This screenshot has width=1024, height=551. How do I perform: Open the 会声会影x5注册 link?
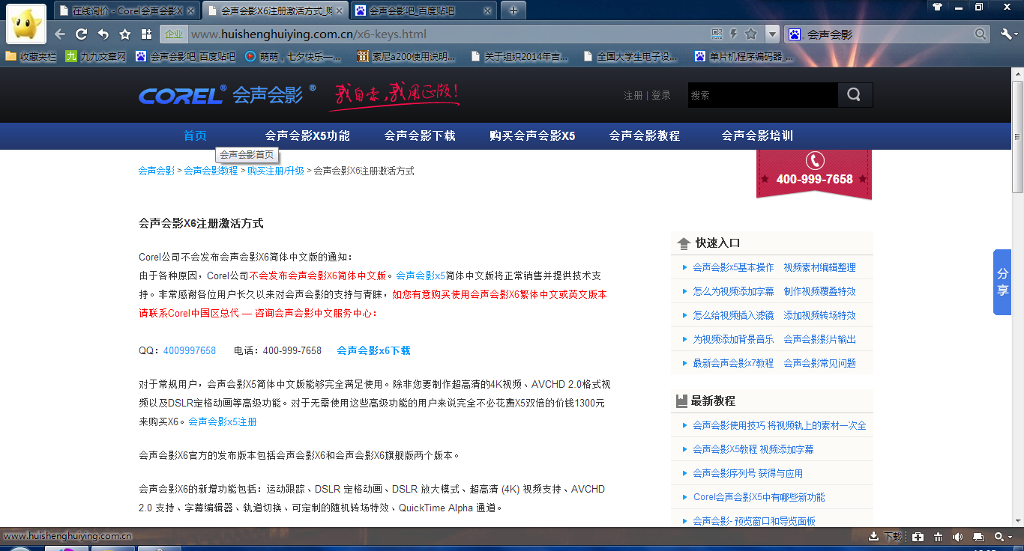(223, 421)
